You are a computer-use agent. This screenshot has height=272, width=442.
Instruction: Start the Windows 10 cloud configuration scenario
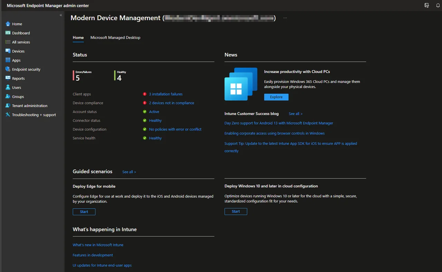pyautogui.click(x=236, y=211)
